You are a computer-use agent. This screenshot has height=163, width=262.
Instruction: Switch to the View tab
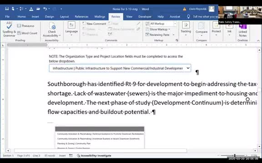pyautogui.click(x=129, y=17)
